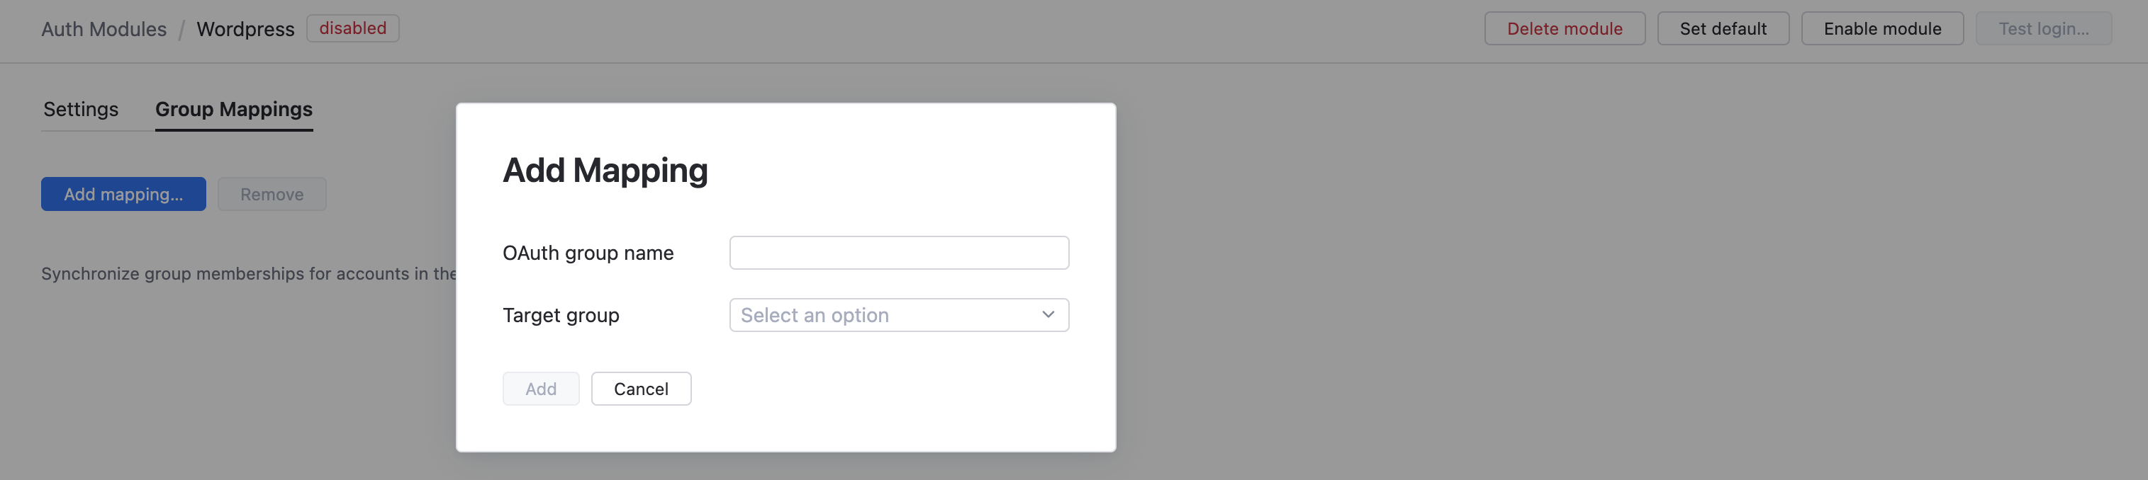
Task: Click the disabled status badge
Action: tap(352, 28)
